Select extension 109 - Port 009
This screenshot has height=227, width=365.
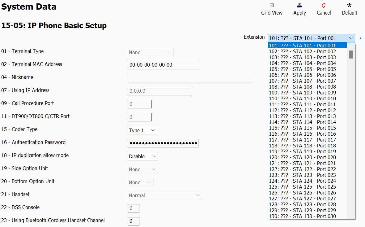coord(308,93)
